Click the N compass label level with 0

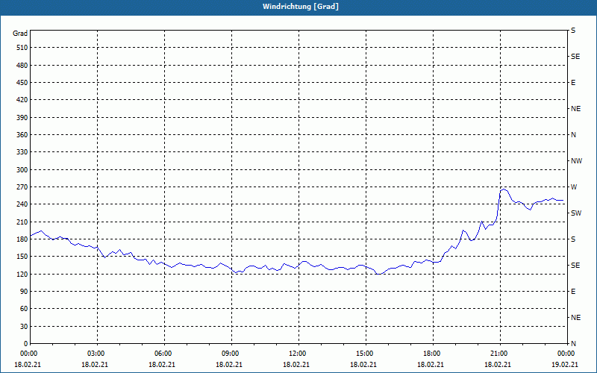573,344
